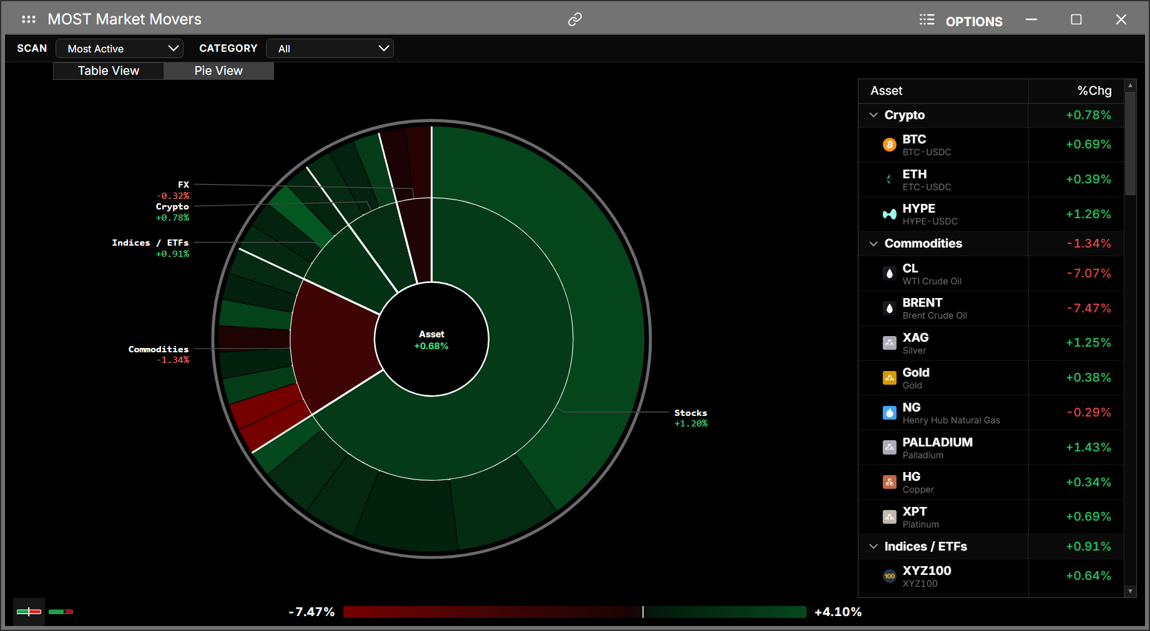Click the asset list scrollbar down arrow

pyautogui.click(x=1130, y=591)
